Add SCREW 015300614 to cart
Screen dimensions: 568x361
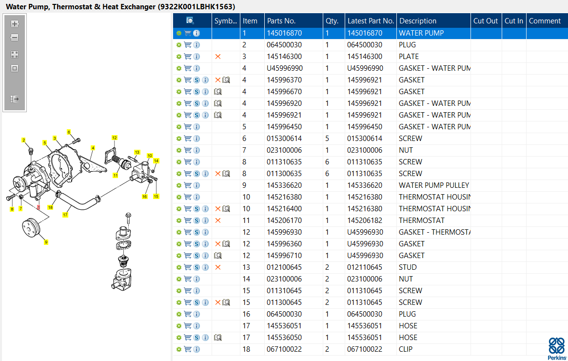(x=188, y=139)
